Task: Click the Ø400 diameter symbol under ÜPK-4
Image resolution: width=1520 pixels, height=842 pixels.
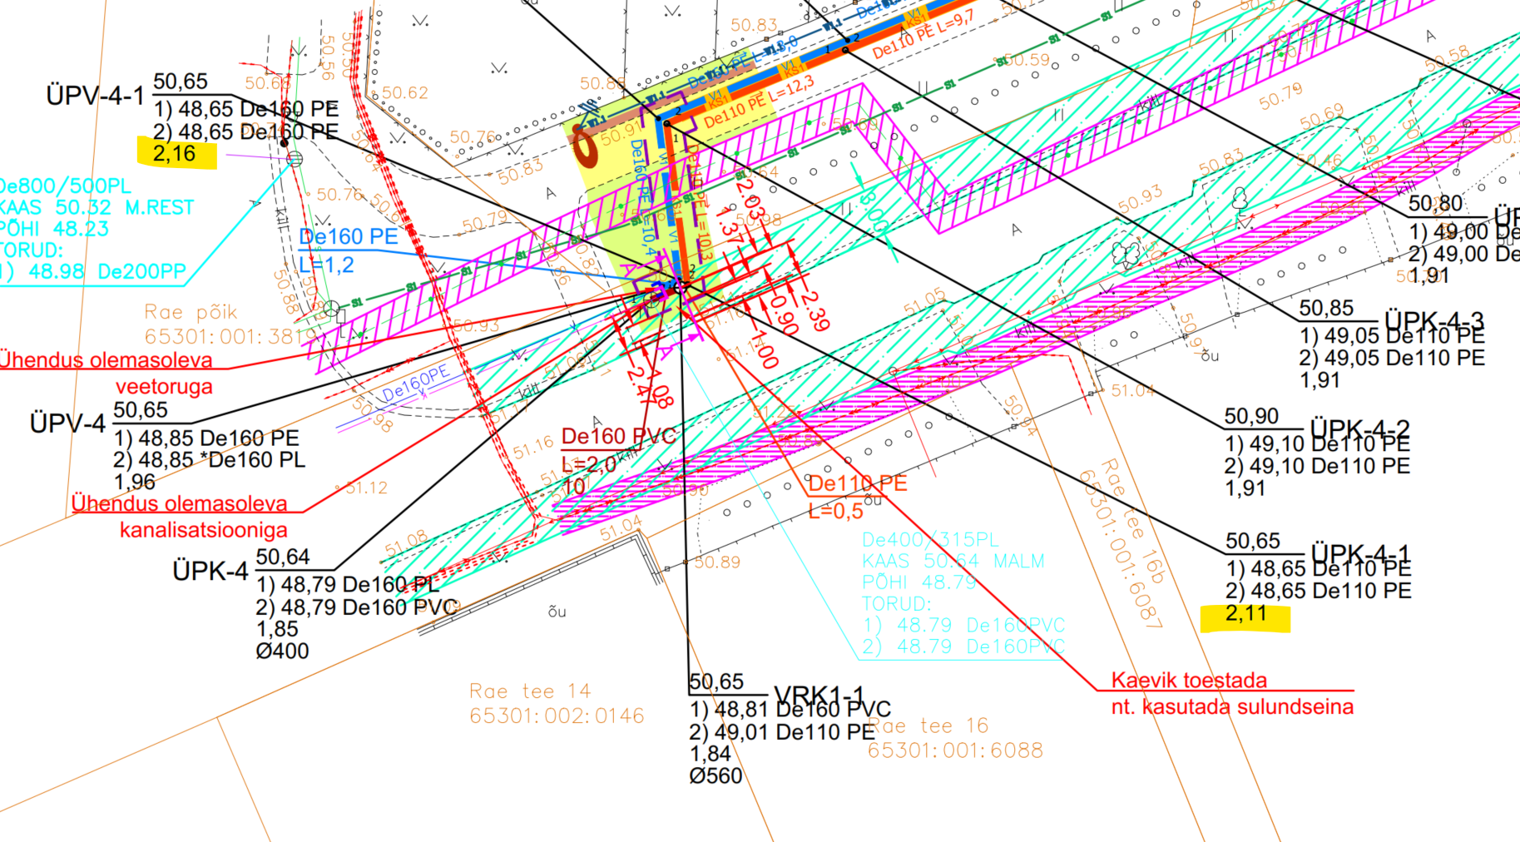Action: (282, 651)
